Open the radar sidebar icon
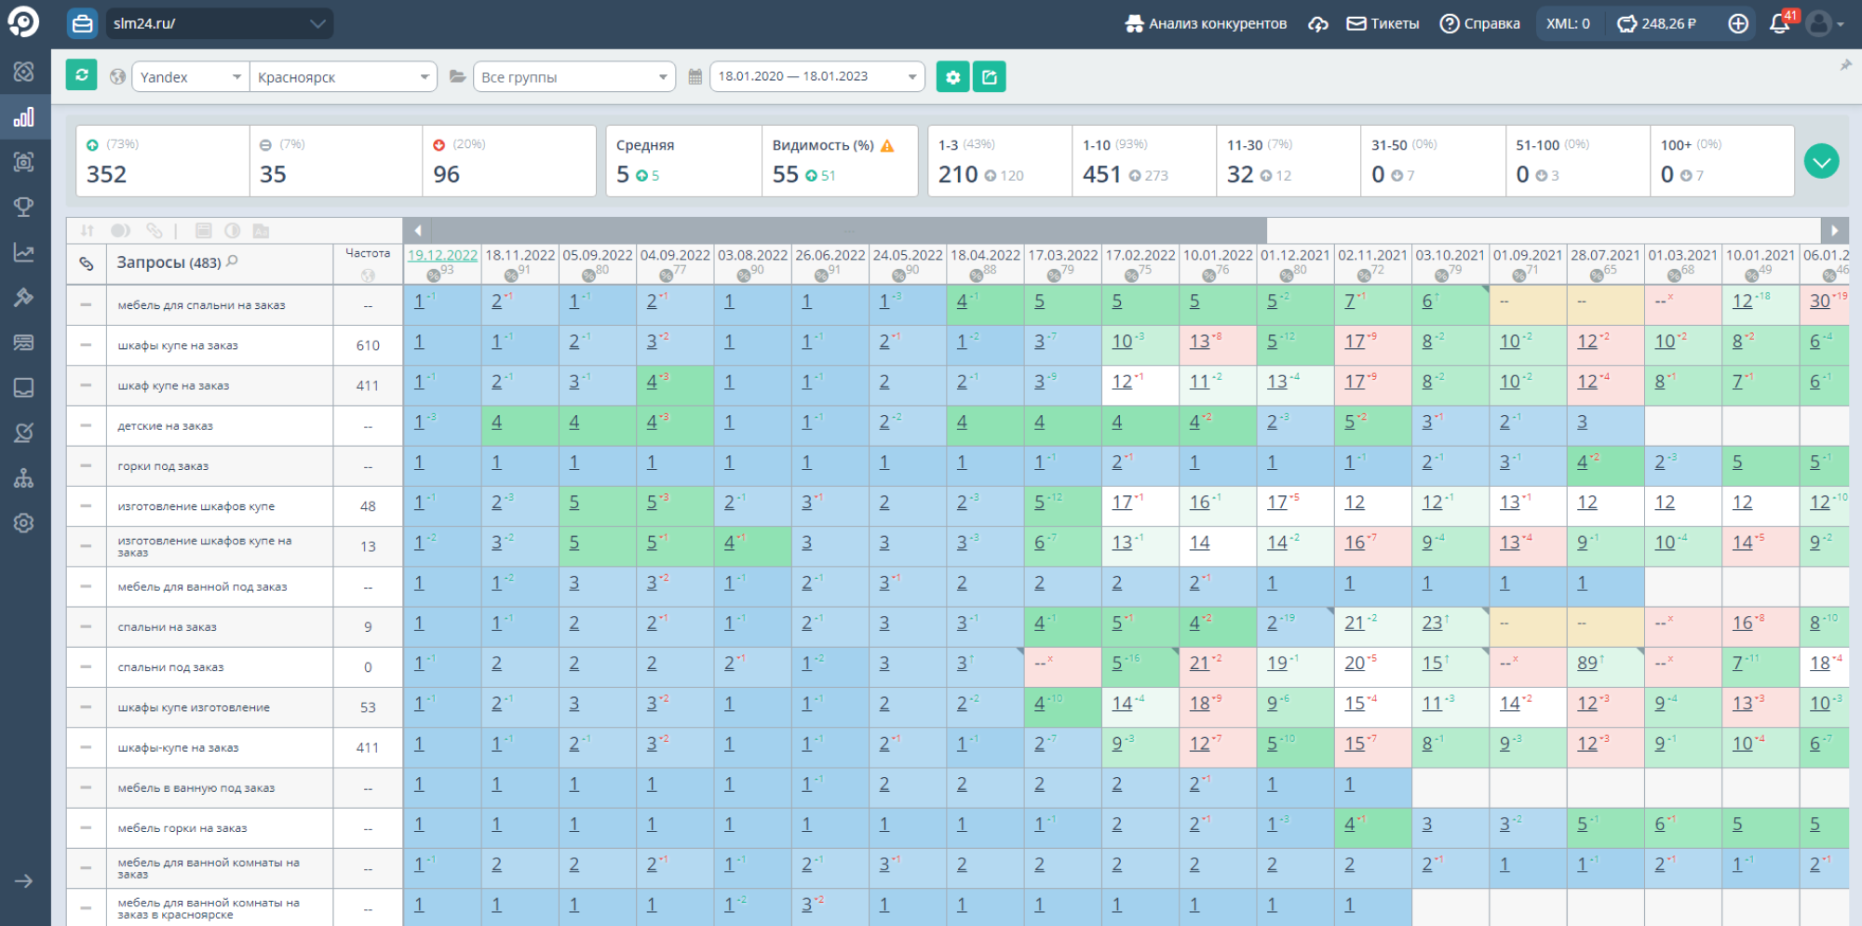1862x926 pixels. tap(24, 433)
